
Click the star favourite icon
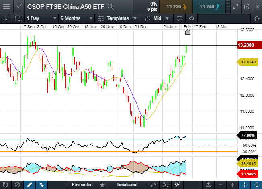click(x=102, y=185)
